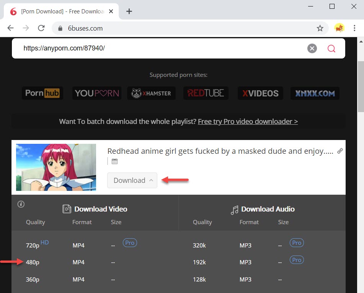Viewport: 364px width, 293px height.
Task: Open the browser profile avatar
Action: 339,28
